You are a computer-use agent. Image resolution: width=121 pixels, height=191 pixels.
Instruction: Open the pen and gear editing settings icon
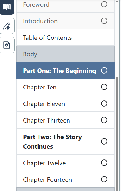tap(7, 26)
